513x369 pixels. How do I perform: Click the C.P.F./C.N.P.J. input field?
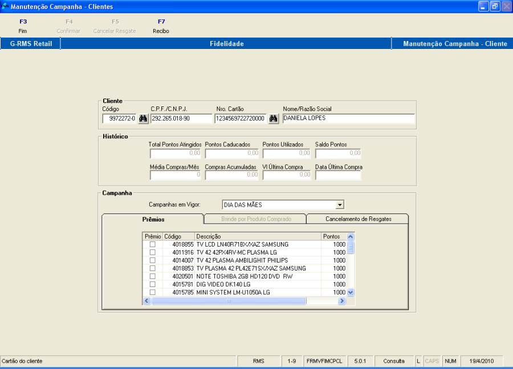pos(181,118)
